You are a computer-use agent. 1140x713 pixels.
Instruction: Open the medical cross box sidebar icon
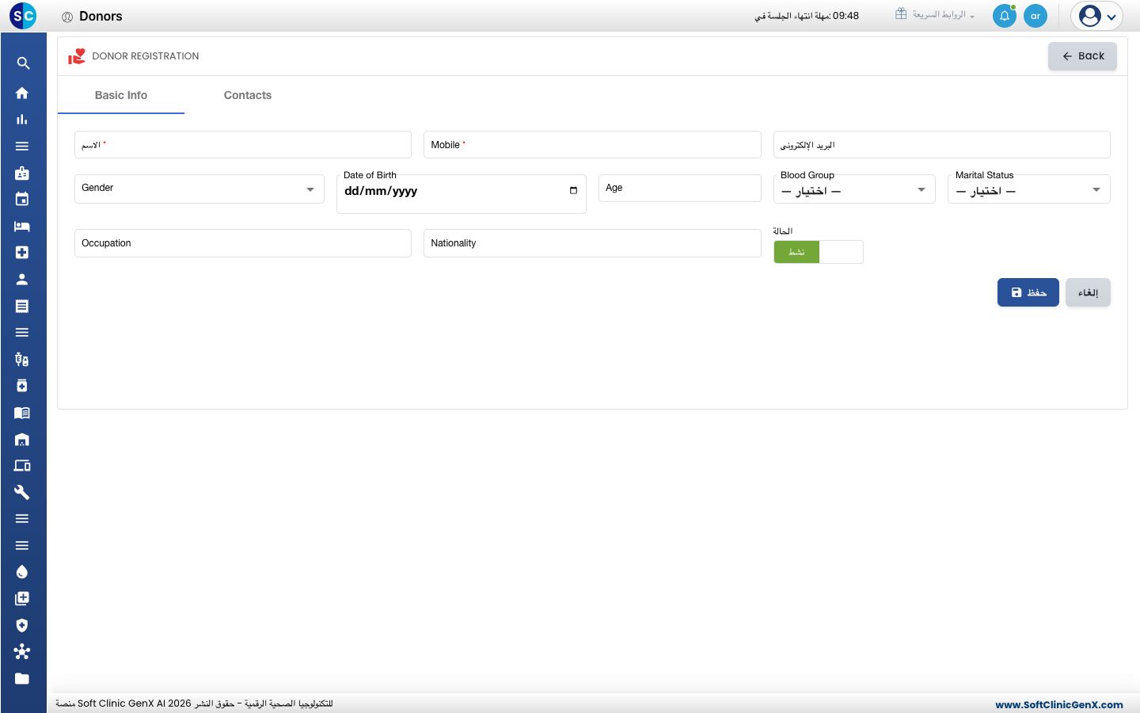(22, 253)
